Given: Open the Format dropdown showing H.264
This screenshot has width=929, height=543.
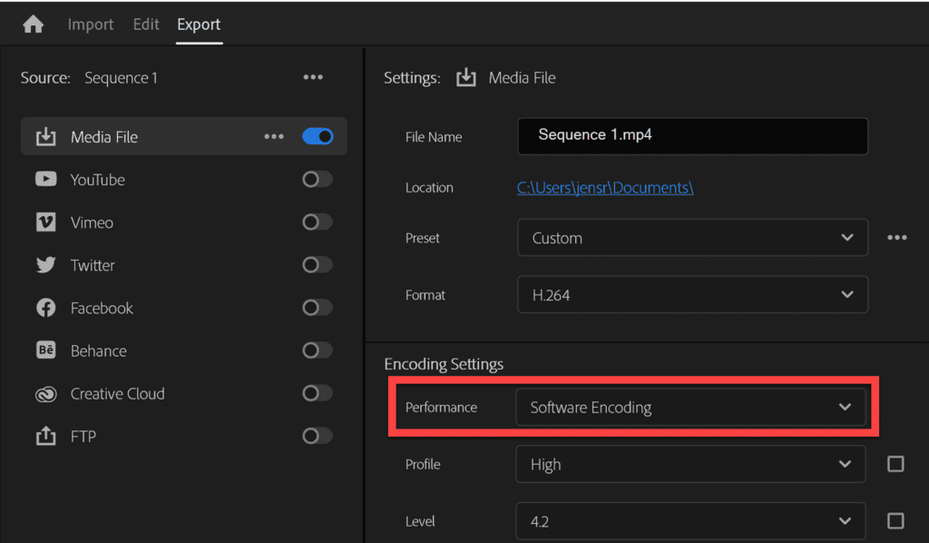Looking at the screenshot, I should click(x=692, y=294).
